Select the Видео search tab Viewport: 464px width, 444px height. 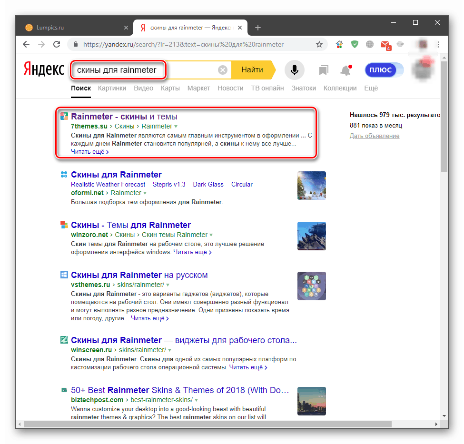(x=144, y=88)
